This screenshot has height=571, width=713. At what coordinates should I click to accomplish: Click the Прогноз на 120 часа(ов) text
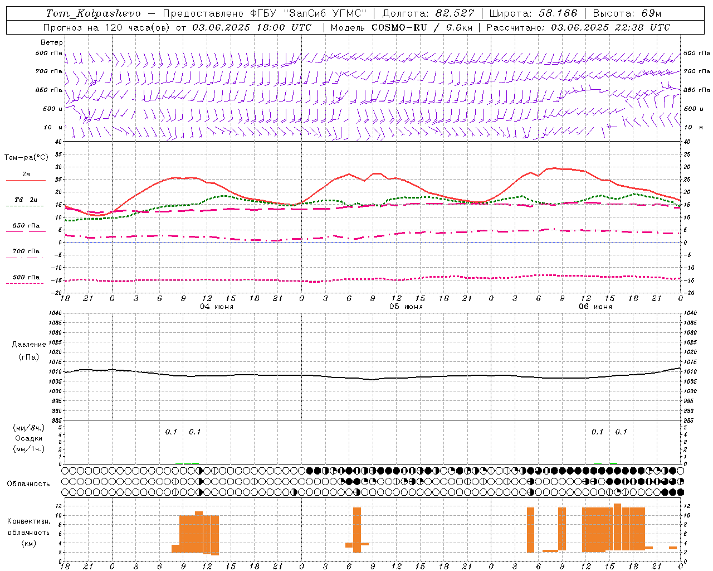pyautogui.click(x=108, y=27)
